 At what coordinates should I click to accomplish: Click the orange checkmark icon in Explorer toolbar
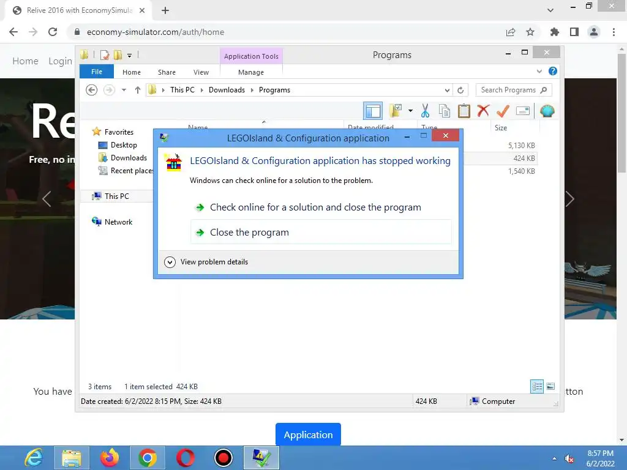click(x=503, y=111)
